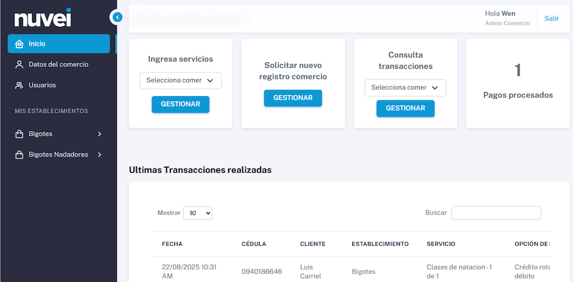Screen dimensions: 573x282
Task: Click the Bigotes establishment table cell
Action: (364, 272)
